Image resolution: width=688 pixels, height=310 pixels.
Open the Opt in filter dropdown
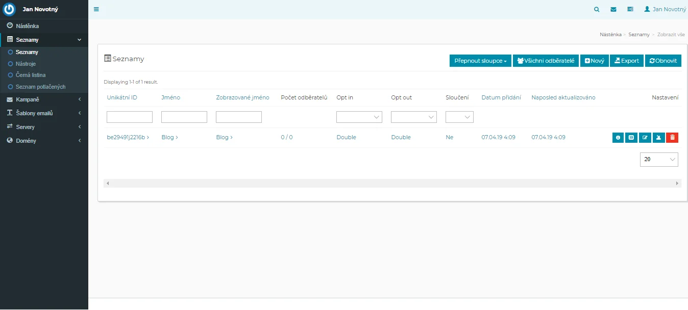pos(359,117)
